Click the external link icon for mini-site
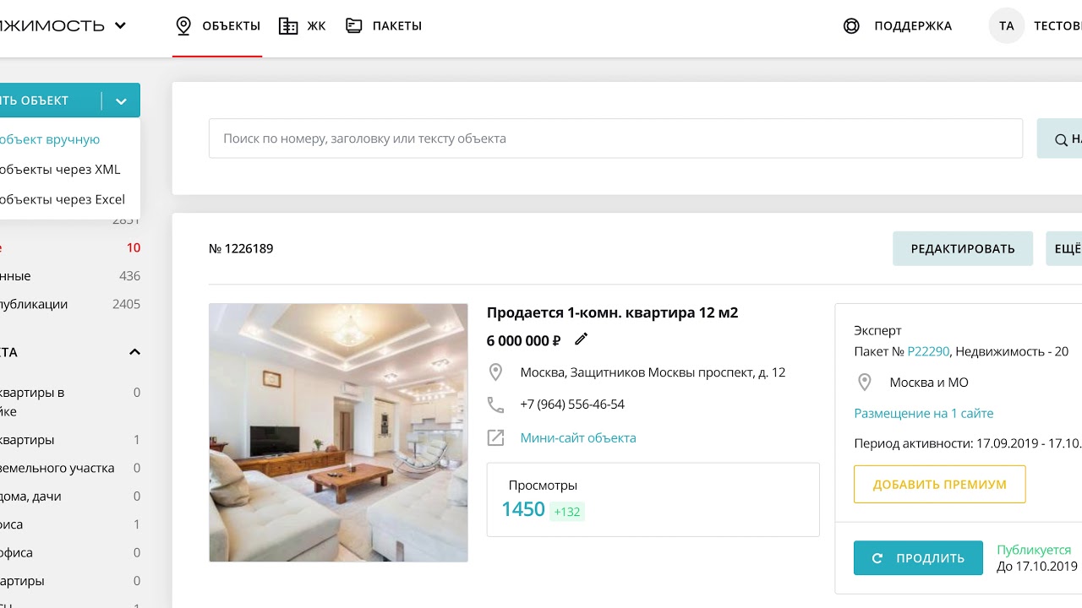Image resolution: width=1082 pixels, height=608 pixels. click(495, 437)
